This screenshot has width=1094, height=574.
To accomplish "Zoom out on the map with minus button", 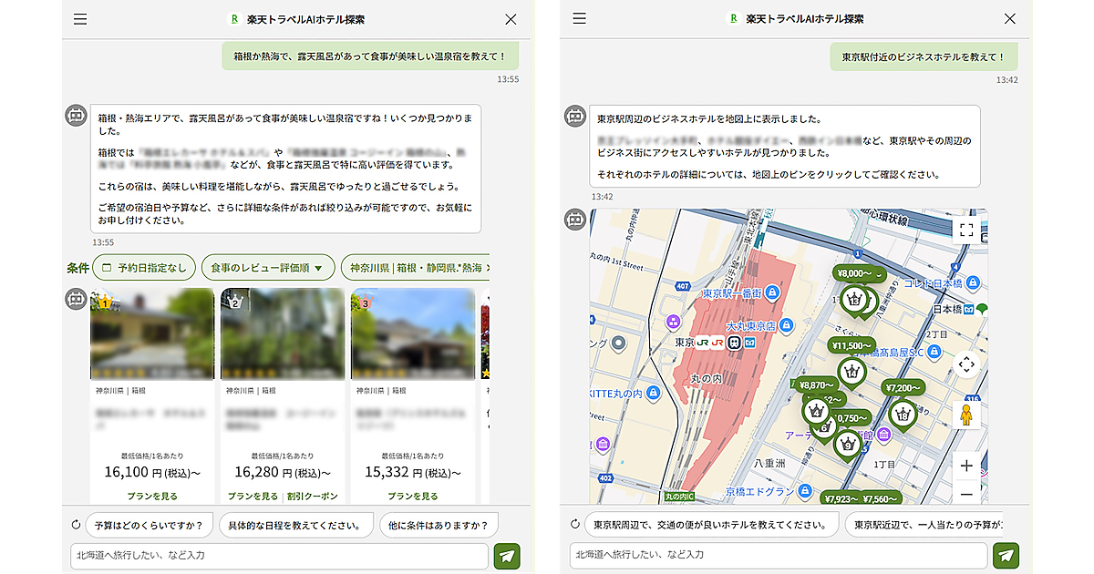I will 966,494.
